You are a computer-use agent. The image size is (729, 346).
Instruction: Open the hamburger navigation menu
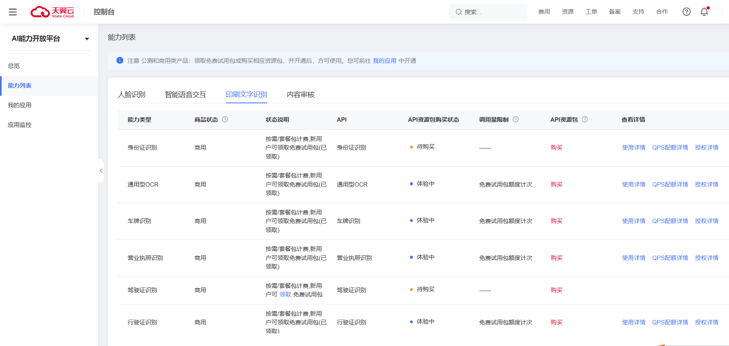pos(13,12)
